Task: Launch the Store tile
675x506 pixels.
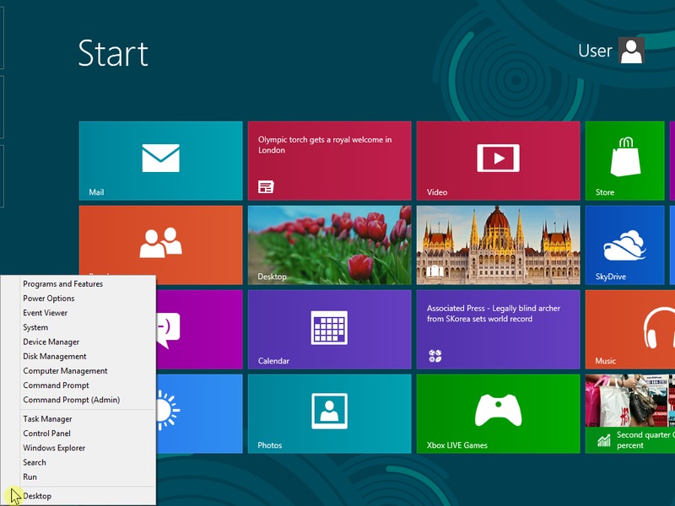Action: pyautogui.click(x=624, y=160)
